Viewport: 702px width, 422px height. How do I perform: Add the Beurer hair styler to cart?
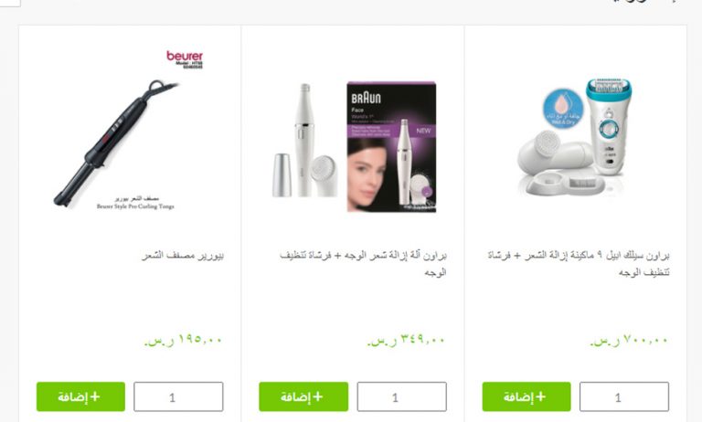tap(80, 396)
